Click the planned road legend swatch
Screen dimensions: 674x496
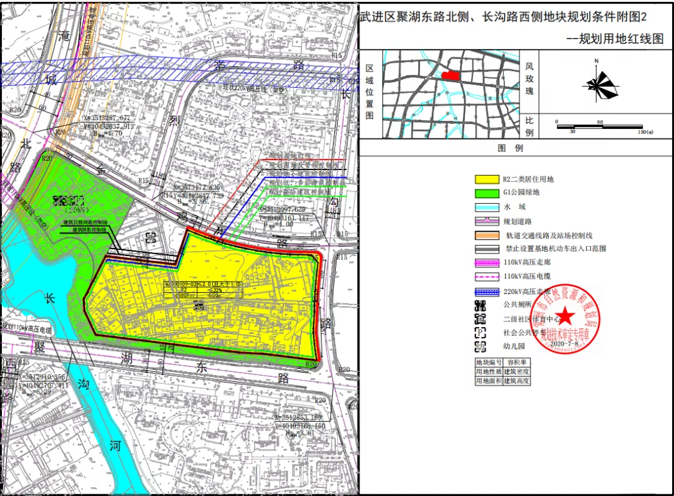click(487, 221)
